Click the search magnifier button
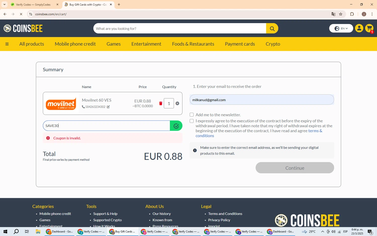This screenshot has width=377, height=236. click(272, 28)
